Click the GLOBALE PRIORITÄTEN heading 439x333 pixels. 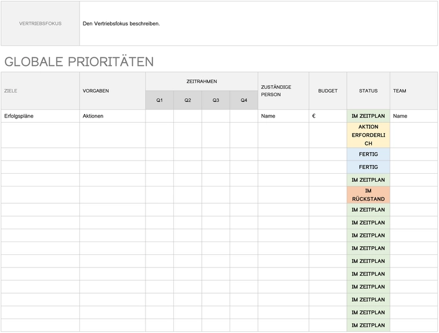[79, 62]
